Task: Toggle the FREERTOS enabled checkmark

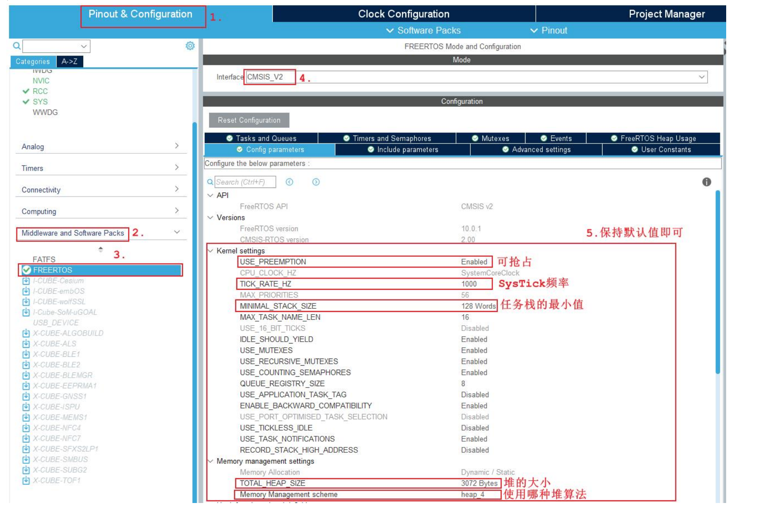Action: (26, 270)
